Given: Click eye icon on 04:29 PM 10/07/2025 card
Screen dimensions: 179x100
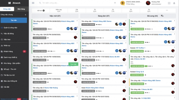Looking at the screenshot, I should click(97, 82).
